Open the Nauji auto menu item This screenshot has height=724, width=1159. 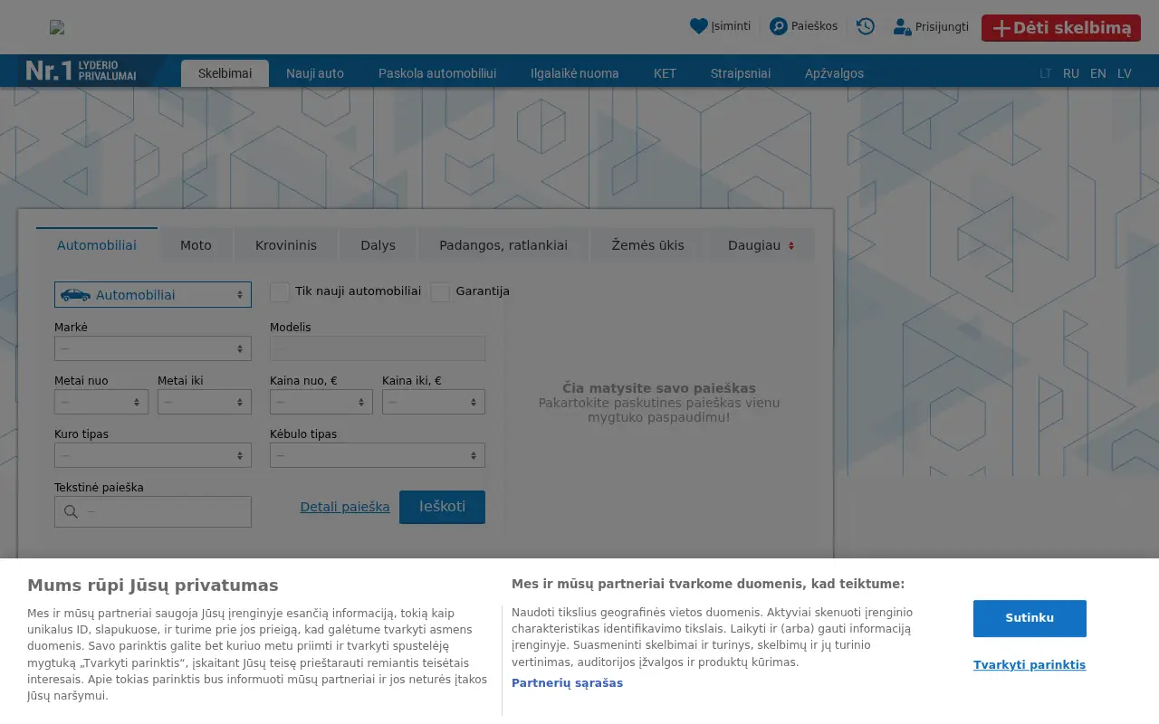(315, 73)
